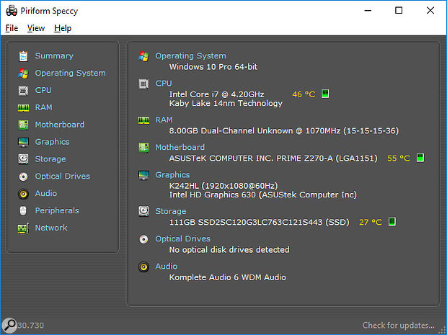Open the Graphics heading link in summary
The width and height of the screenshot is (447, 335).
pos(172,174)
